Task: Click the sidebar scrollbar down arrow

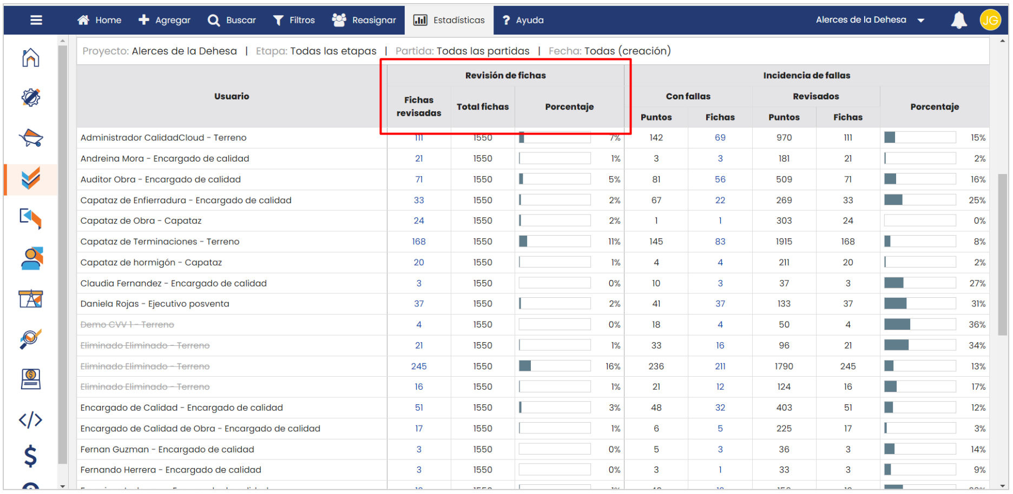Action: tap(63, 486)
